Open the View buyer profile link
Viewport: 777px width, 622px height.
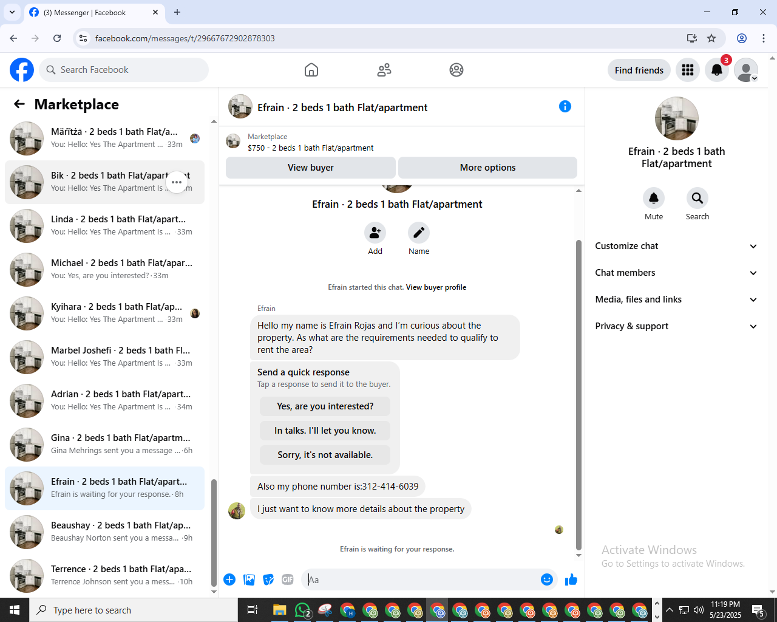click(436, 287)
